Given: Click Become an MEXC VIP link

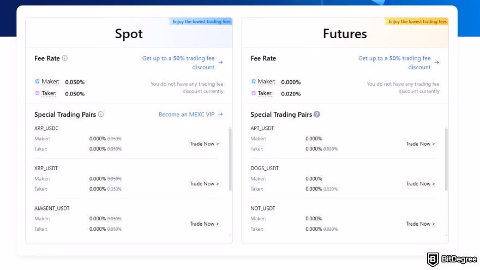Looking at the screenshot, I should click(190, 115).
